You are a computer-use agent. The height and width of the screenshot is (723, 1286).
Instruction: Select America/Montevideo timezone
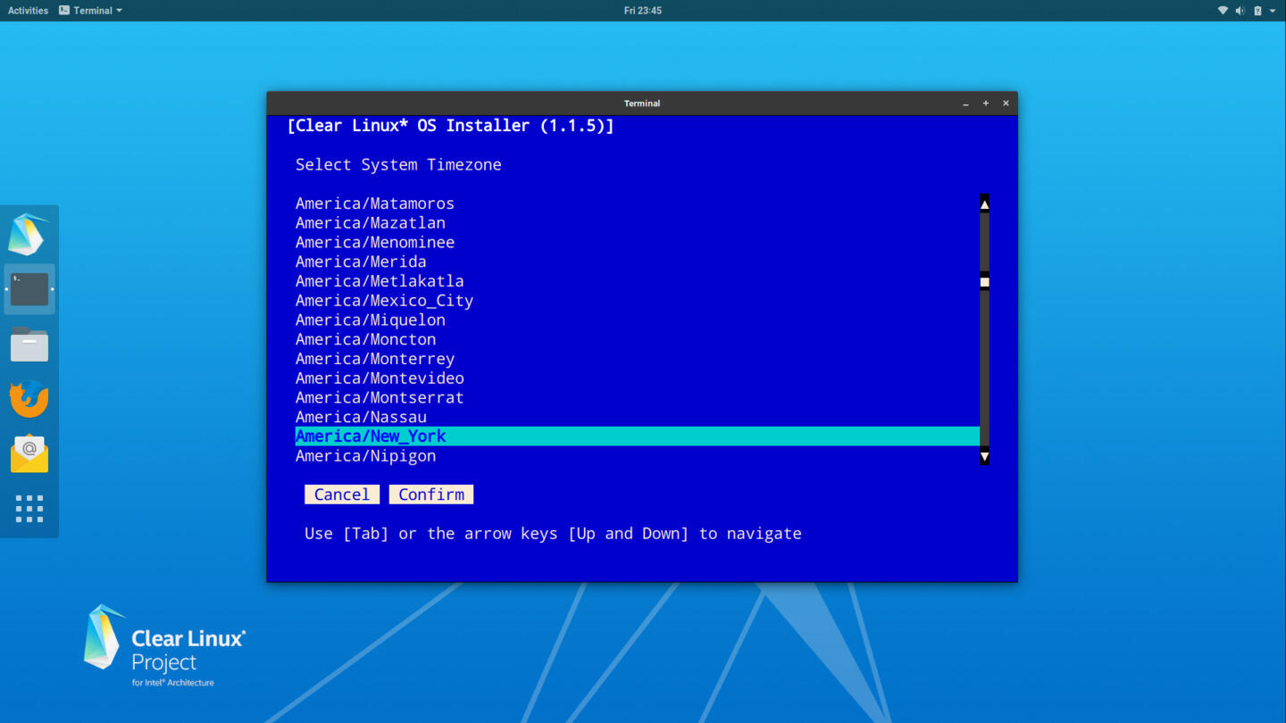(638, 378)
